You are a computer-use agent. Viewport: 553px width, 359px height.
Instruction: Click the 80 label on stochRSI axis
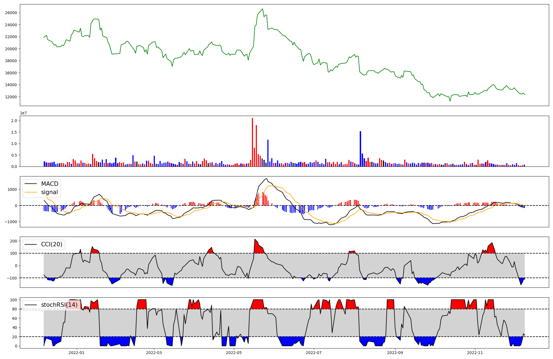pos(15,309)
